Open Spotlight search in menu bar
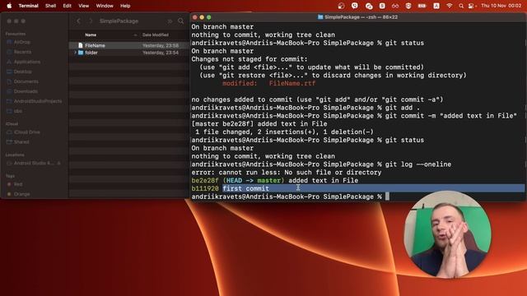The image size is (527, 296). [x=461, y=6]
